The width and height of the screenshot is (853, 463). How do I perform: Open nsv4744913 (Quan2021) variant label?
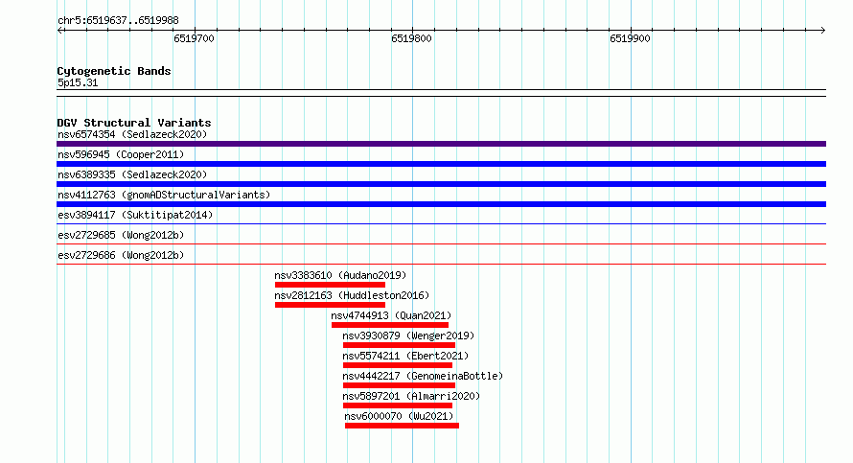coord(391,315)
